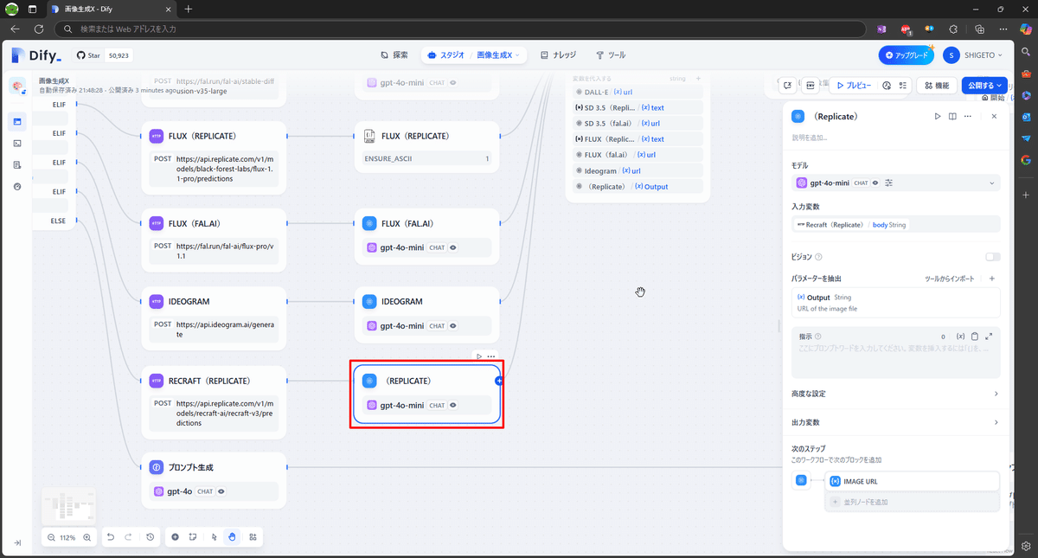Viewport: 1038px width, 558px height.
Task: Copy the instruction text with clipboard icon
Action: click(975, 336)
